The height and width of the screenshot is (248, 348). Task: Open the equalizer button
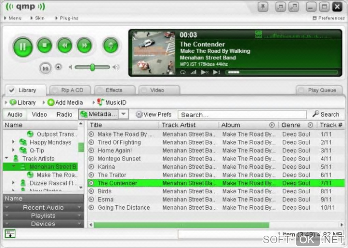pos(45,68)
